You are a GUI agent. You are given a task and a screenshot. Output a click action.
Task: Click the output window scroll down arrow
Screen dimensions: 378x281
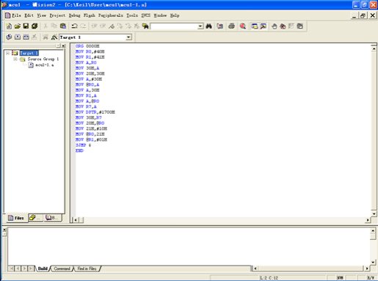tap(373, 262)
